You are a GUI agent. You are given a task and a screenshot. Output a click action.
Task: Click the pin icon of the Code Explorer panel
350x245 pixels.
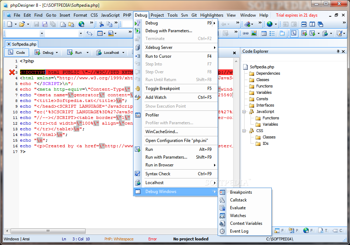338,51
